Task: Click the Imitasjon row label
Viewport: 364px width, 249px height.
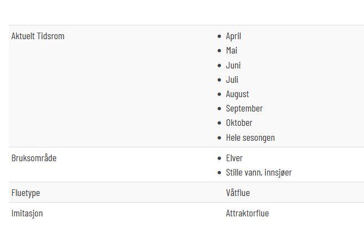Action: point(27,213)
